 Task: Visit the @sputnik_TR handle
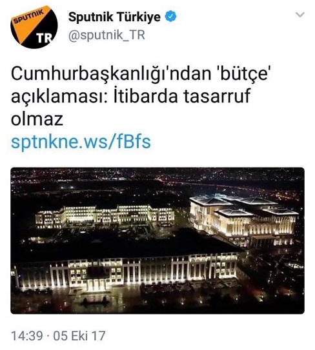(x=107, y=35)
